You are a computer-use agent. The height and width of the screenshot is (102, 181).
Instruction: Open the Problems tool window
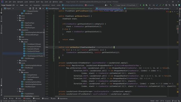(27, 99)
